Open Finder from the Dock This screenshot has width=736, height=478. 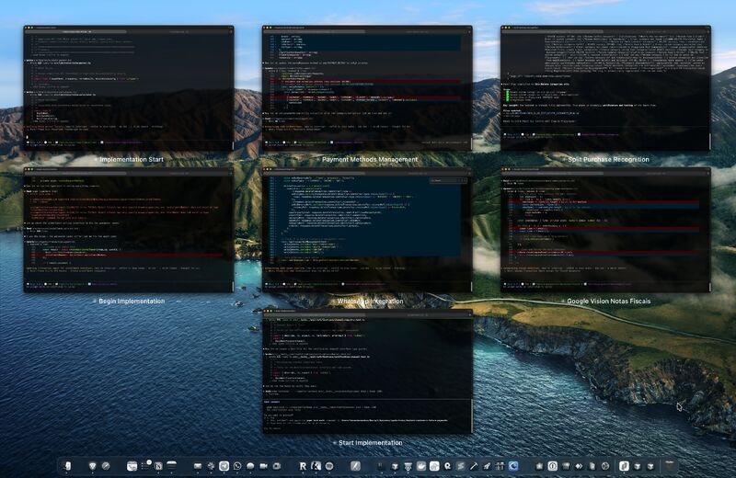click(66, 466)
